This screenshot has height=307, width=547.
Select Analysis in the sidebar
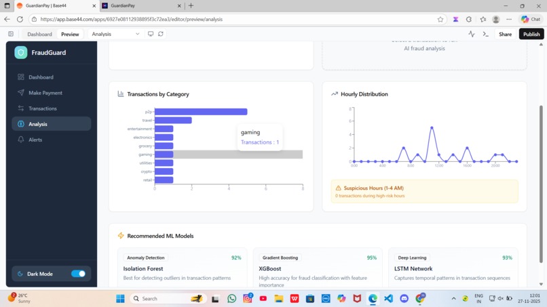tap(52, 124)
